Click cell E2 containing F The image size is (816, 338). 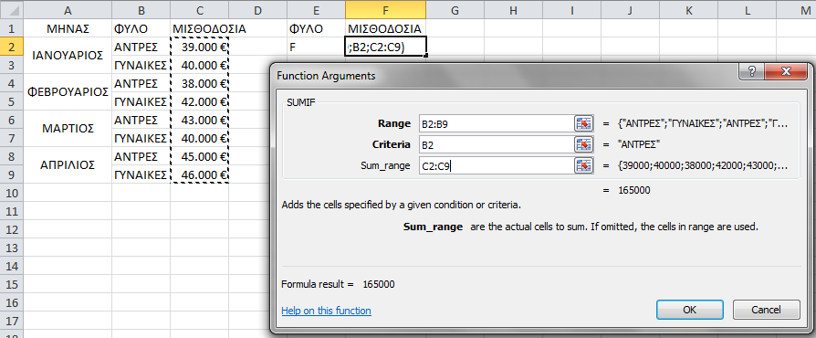[x=316, y=47]
